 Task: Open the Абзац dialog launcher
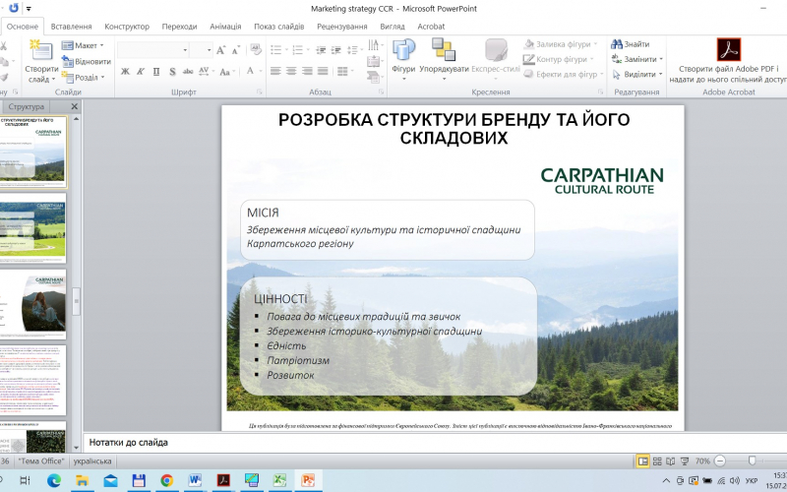coord(382,92)
